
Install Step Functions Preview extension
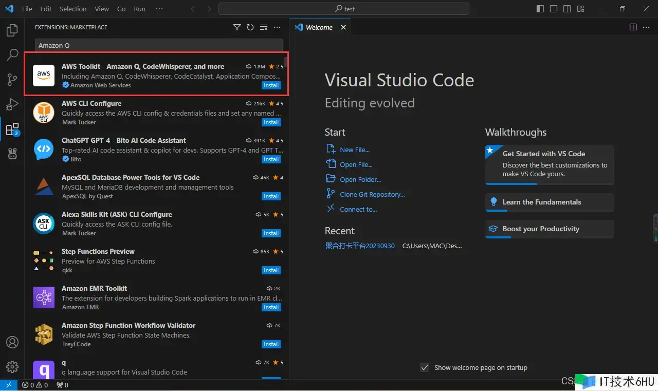[x=271, y=270]
